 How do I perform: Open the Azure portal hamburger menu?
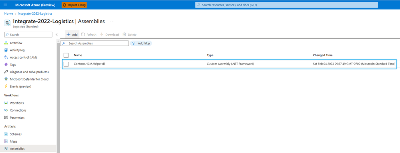tap(5, 5)
